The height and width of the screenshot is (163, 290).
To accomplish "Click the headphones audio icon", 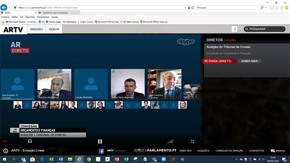I will pos(30,141).
